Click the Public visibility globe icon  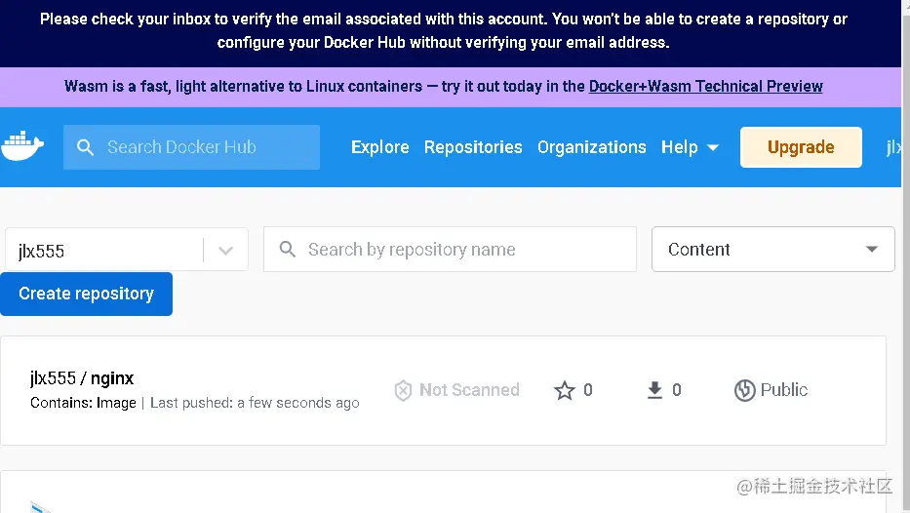point(745,390)
